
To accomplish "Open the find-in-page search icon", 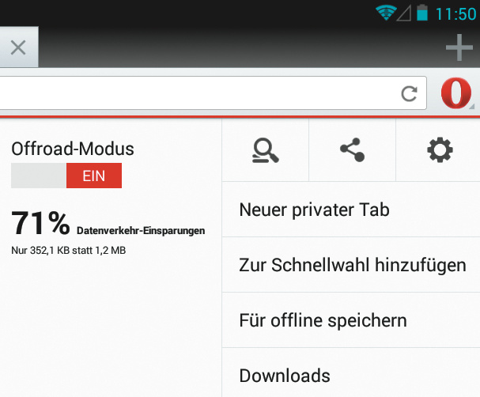I will coord(266,150).
